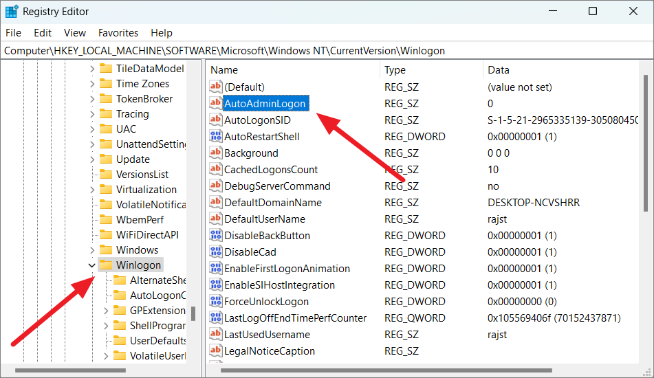Select the VolatileNotifications key

tap(151, 205)
